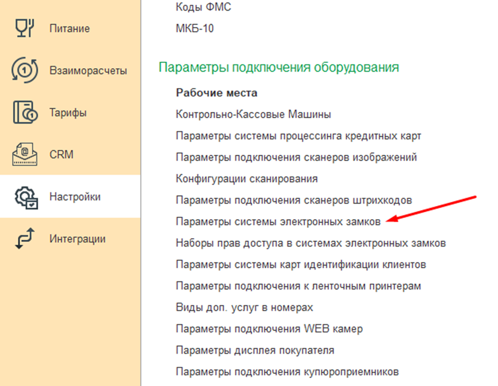Image resolution: width=498 pixels, height=386 pixels.
Task: Open Параметры системы карт идентификации клиентов
Action: [301, 264]
